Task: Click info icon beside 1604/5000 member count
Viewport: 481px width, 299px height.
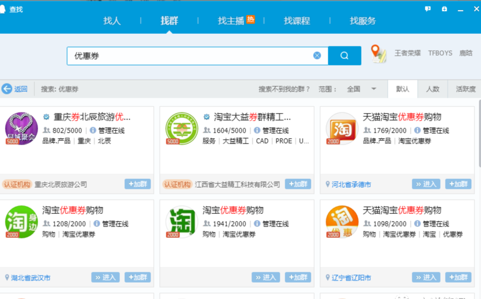Action: 257,130
